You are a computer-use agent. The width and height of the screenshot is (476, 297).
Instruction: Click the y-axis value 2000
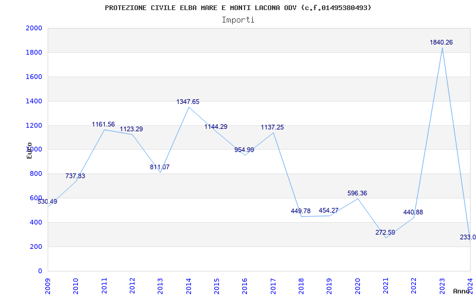click(34, 28)
